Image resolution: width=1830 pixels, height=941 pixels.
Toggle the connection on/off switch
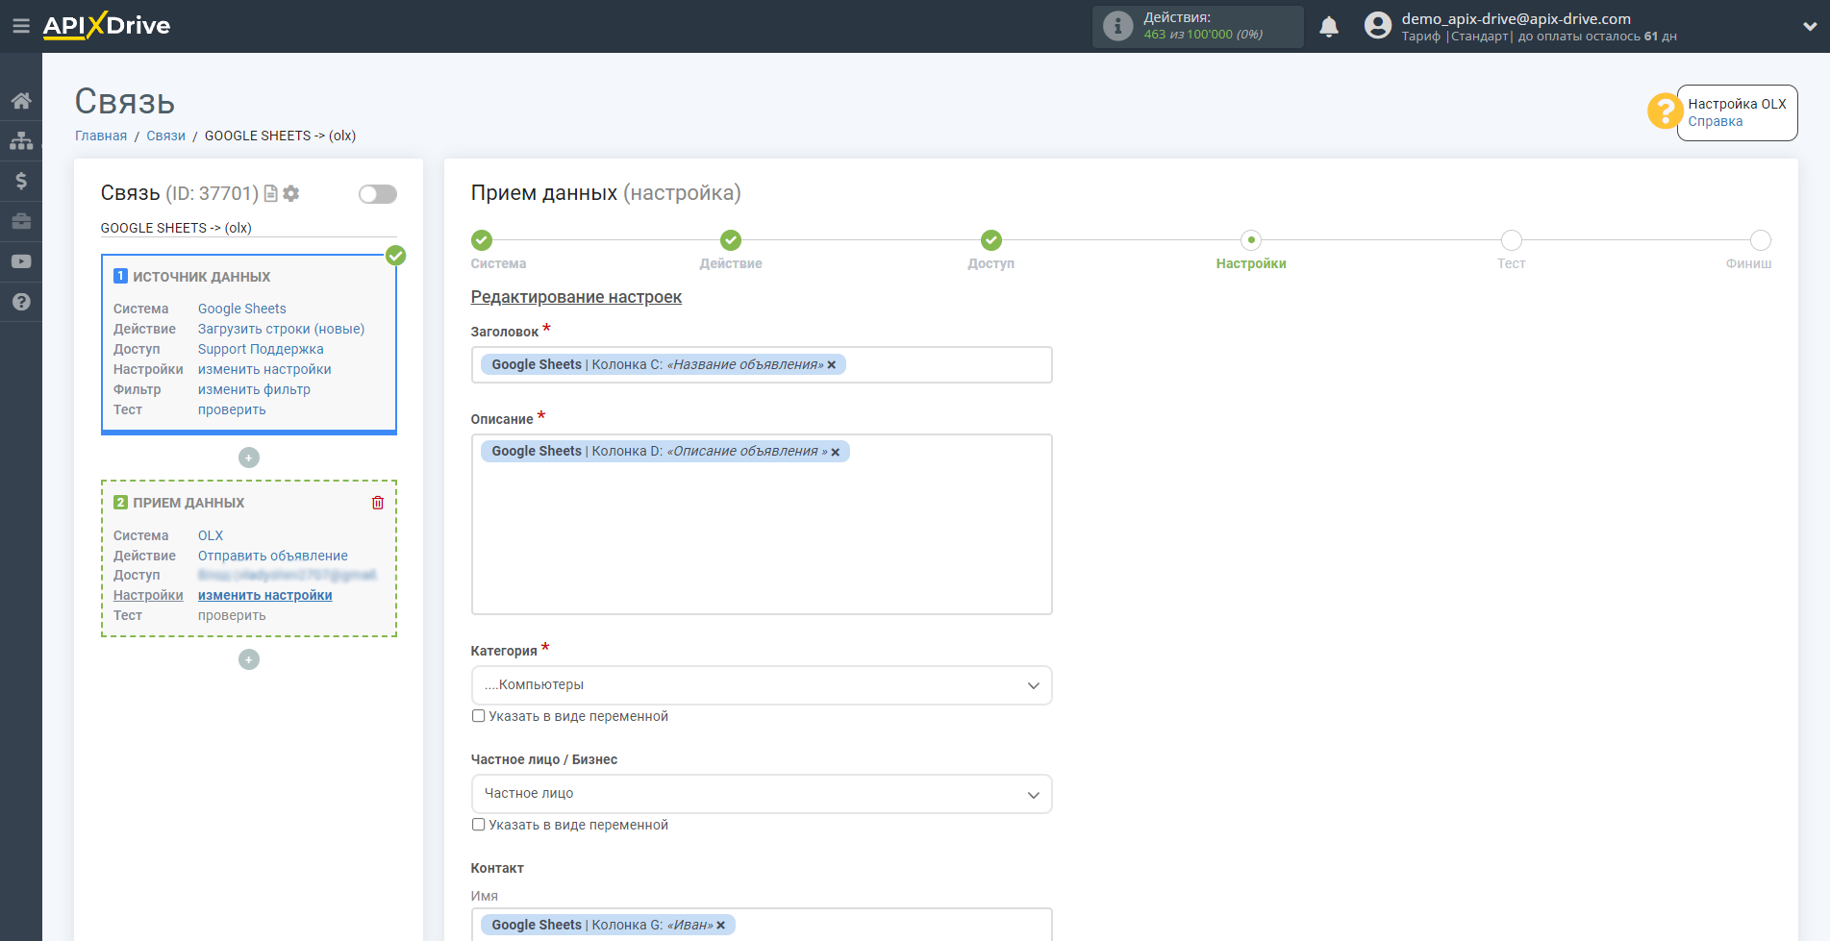378,194
